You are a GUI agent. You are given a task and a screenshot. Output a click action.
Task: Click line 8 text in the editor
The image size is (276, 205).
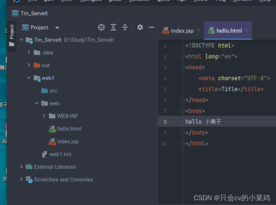tap(203, 122)
